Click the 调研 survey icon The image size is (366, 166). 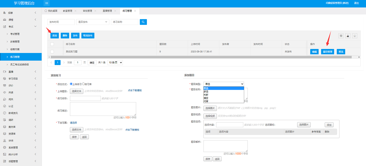(x=5, y=120)
